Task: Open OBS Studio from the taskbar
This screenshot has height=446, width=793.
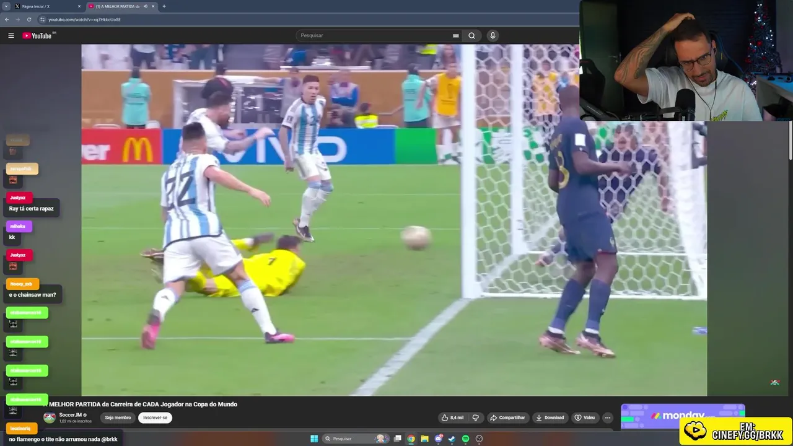Action: click(x=479, y=439)
